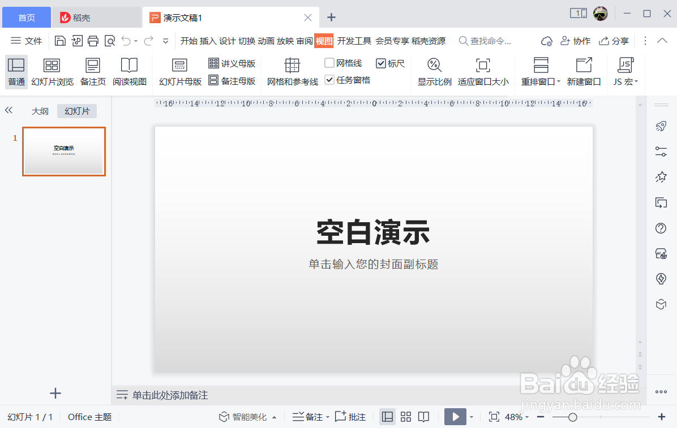Viewport: 677px width, 428px height.
Task: Add new slide with plus button
Action: pos(55,393)
